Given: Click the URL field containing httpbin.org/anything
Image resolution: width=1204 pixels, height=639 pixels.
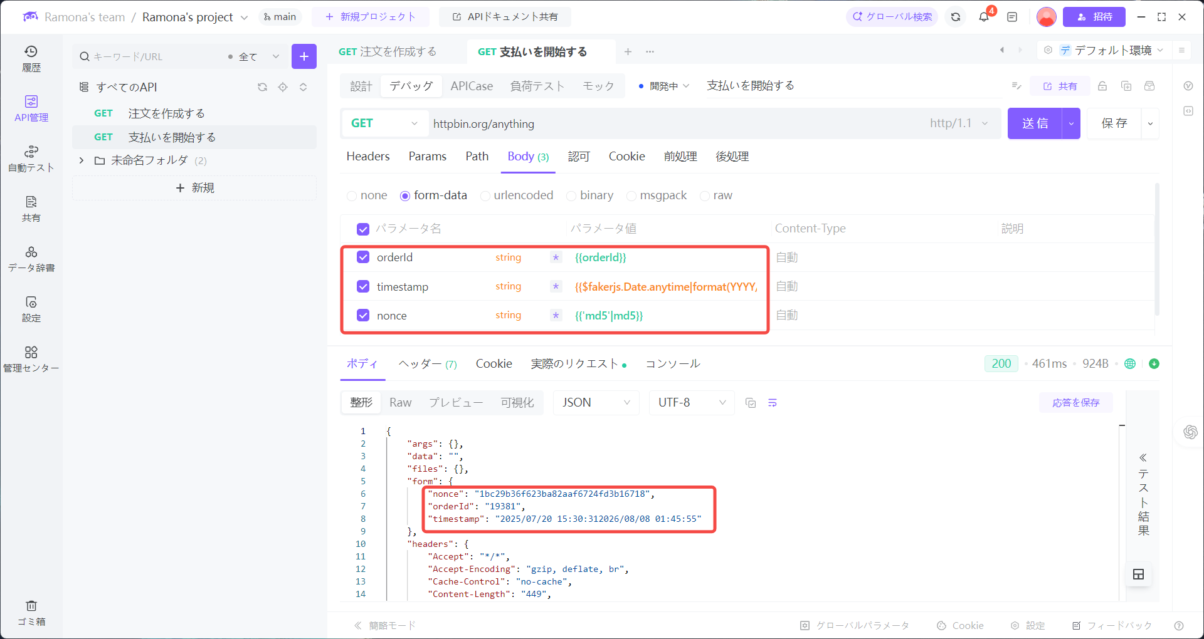Looking at the screenshot, I should click(627, 123).
